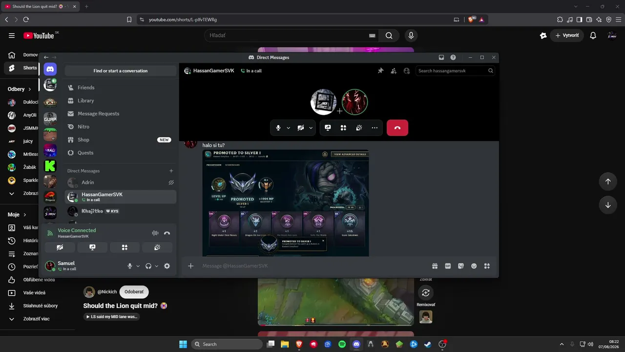
Task: Go to next YouTube Short arrow
Action: tap(608, 205)
